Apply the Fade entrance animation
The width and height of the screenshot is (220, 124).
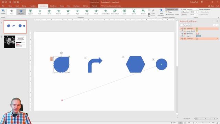[40, 12]
